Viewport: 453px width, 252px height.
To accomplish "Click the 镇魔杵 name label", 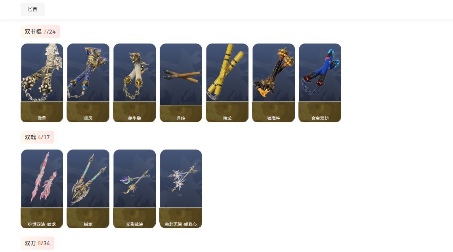I will click(273, 118).
